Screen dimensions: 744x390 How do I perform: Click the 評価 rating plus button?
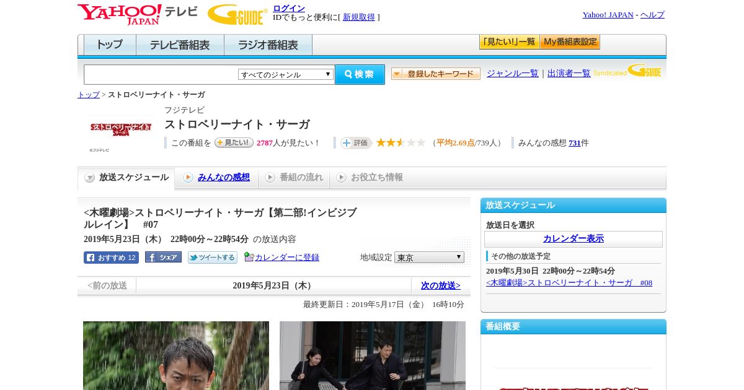356,143
